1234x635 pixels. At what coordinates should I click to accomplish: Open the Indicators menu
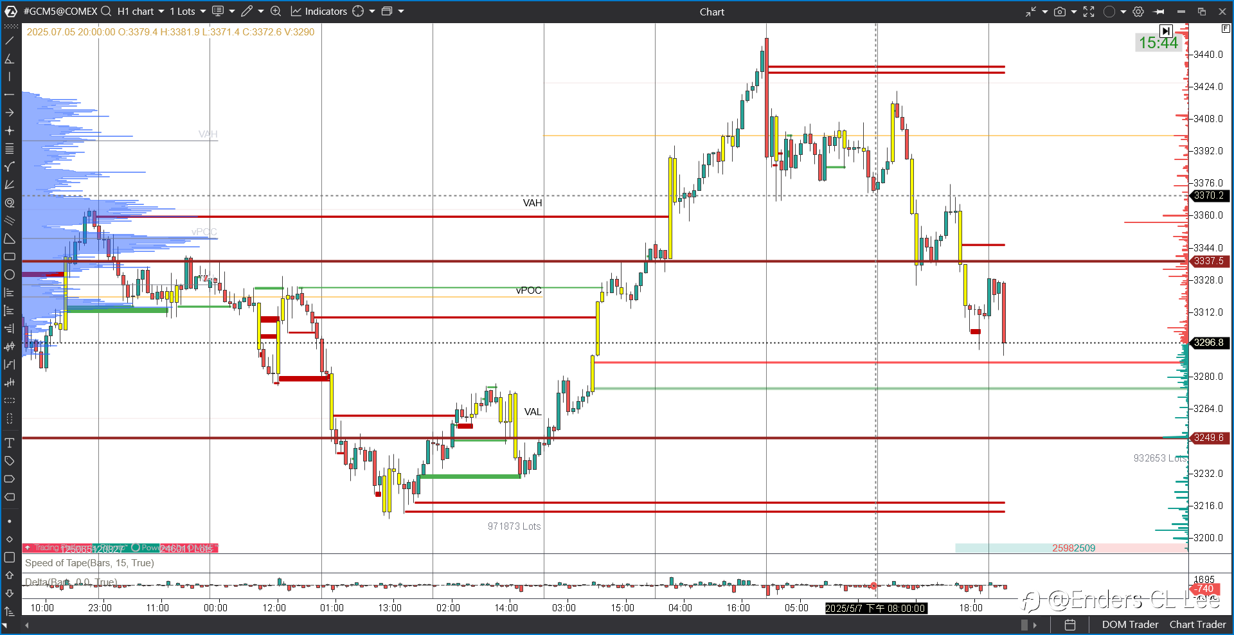pos(319,11)
